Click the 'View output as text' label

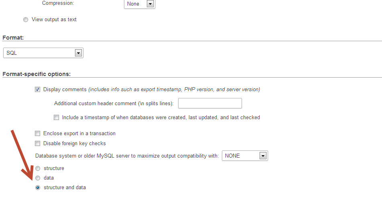coord(54,20)
